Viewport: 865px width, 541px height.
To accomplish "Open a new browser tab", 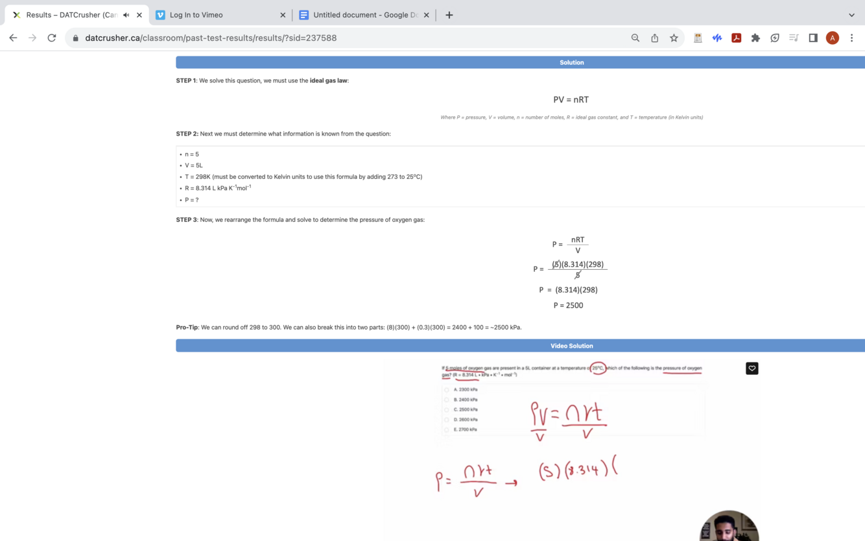I will click(x=449, y=15).
